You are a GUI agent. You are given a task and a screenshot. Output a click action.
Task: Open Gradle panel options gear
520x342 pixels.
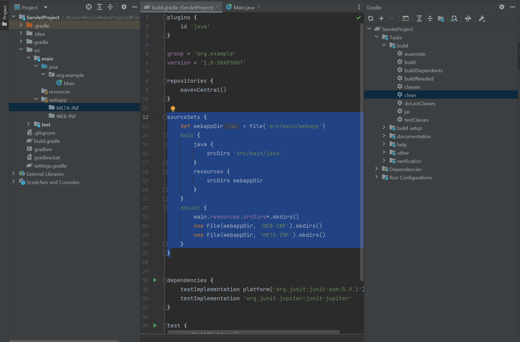502,7
